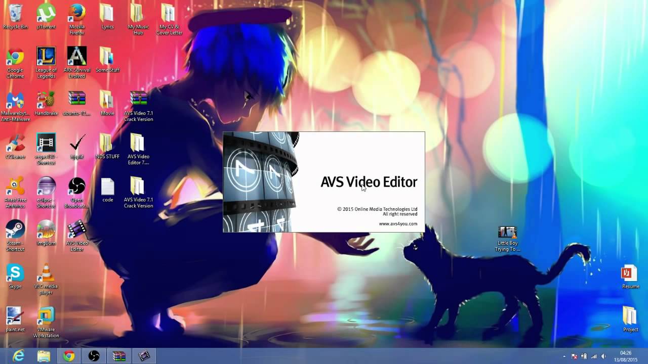The width and height of the screenshot is (648, 364).
Task: Select the My CV & Cover Letter folder
Action: click(169, 19)
